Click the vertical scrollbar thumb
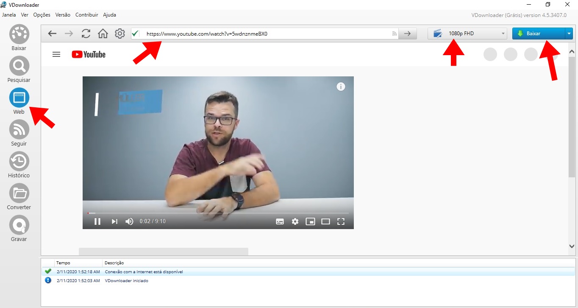This screenshot has width=578, height=308. 572,117
